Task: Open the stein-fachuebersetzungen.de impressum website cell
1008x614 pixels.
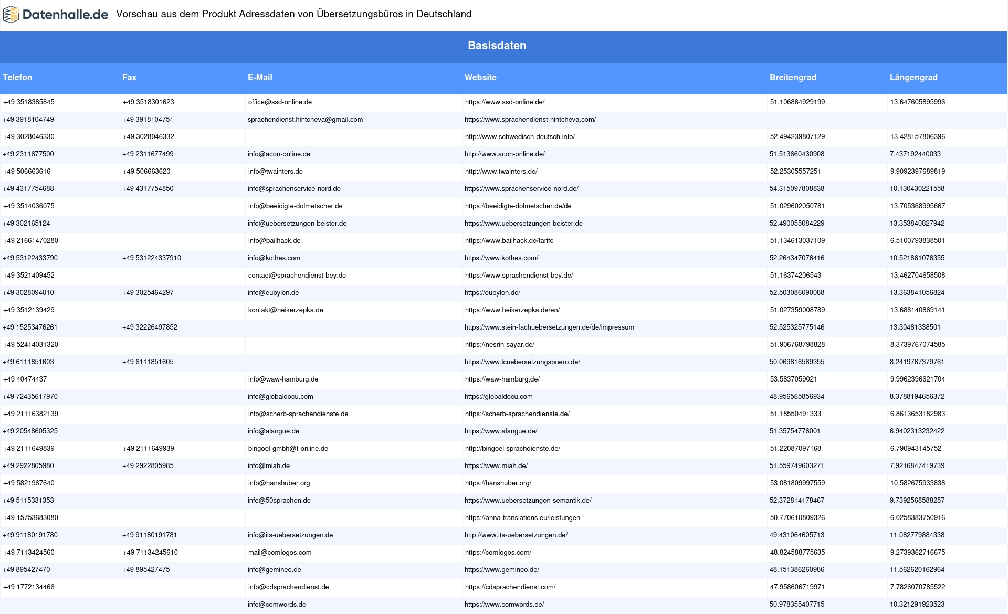Action: click(549, 327)
